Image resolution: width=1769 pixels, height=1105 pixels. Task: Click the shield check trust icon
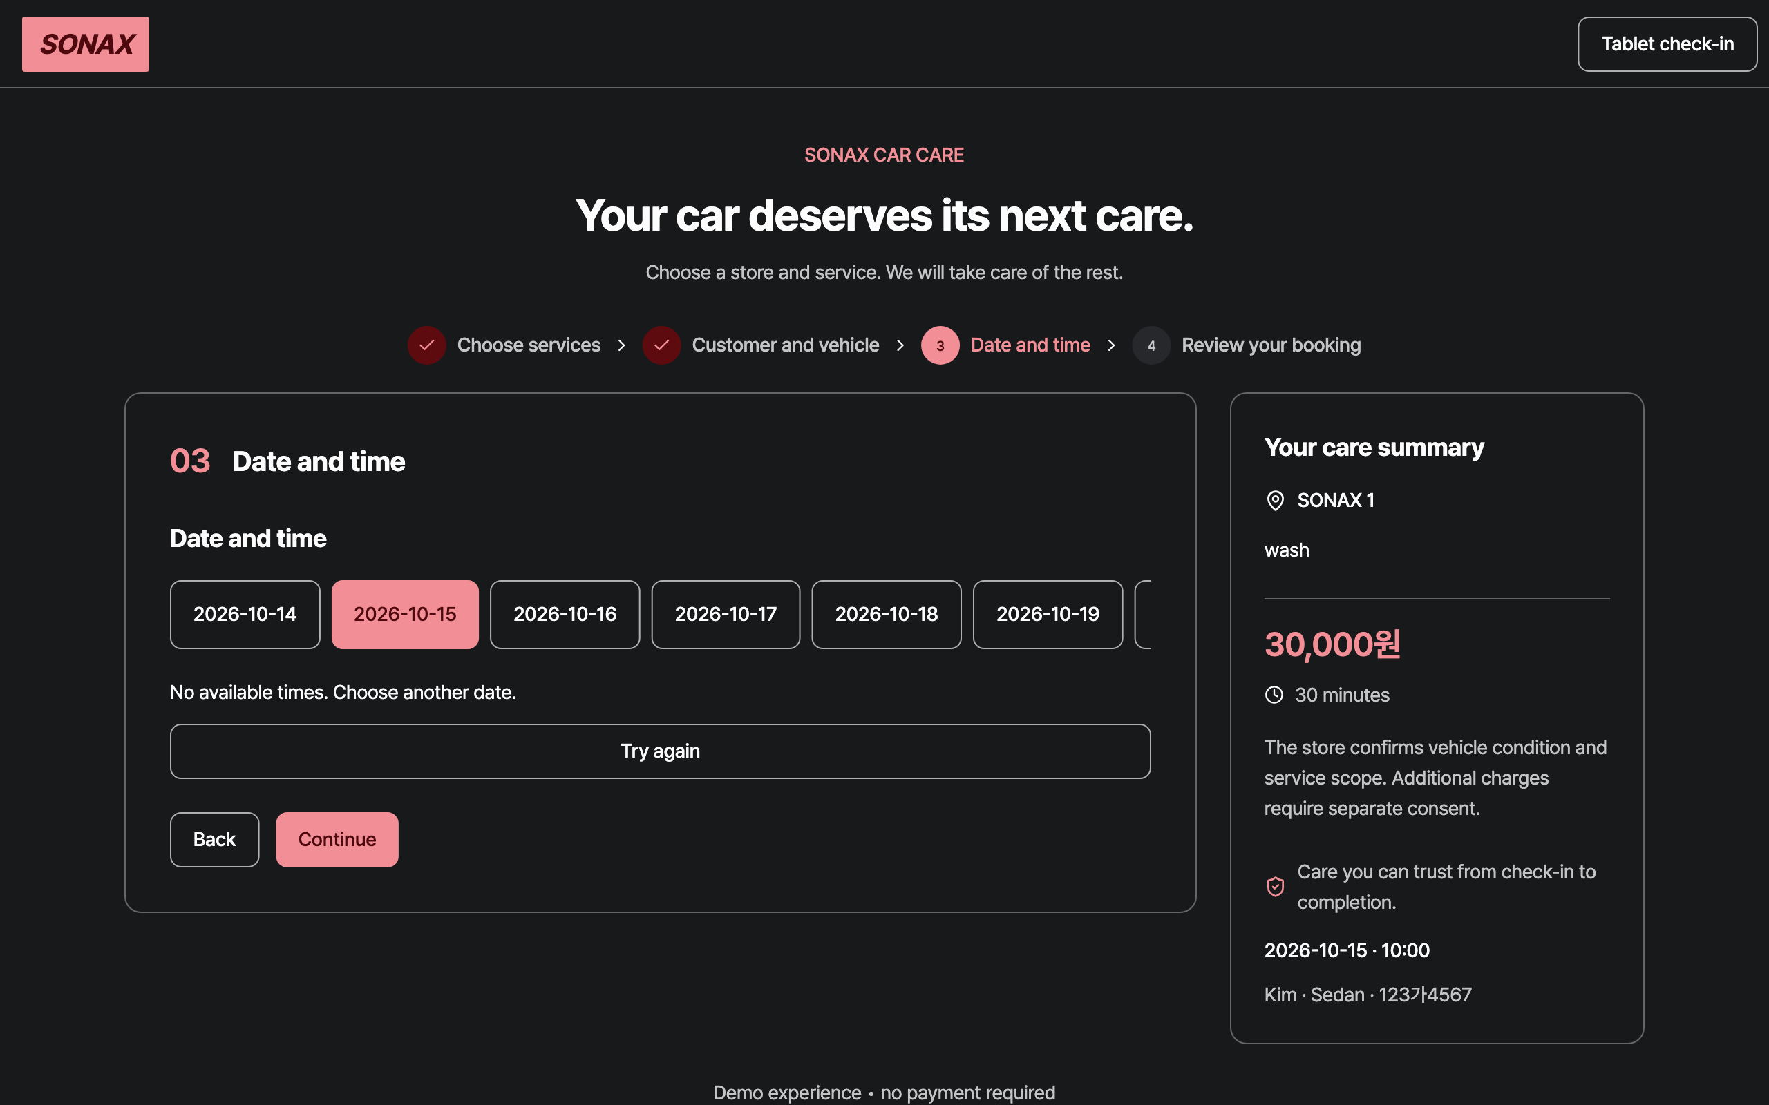[x=1275, y=887]
